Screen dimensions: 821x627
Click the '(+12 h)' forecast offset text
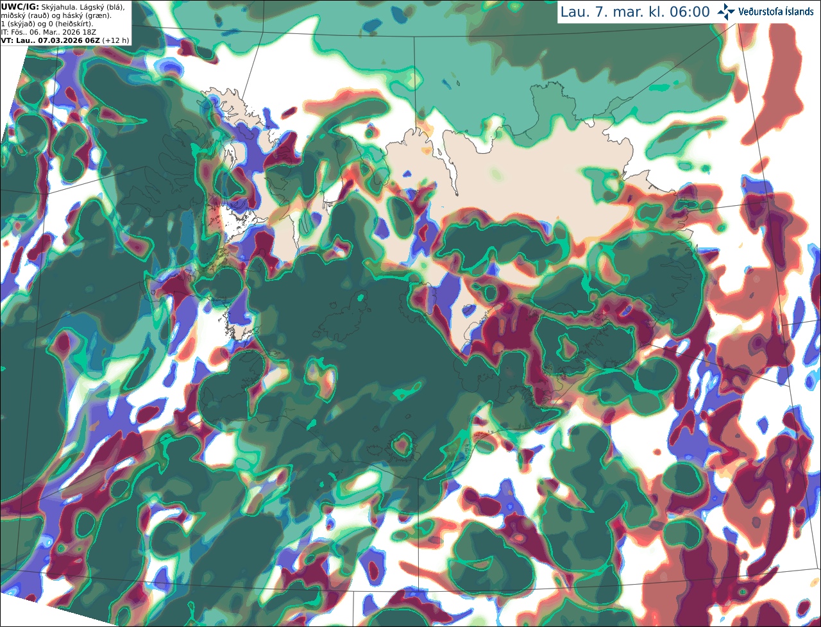(x=115, y=40)
